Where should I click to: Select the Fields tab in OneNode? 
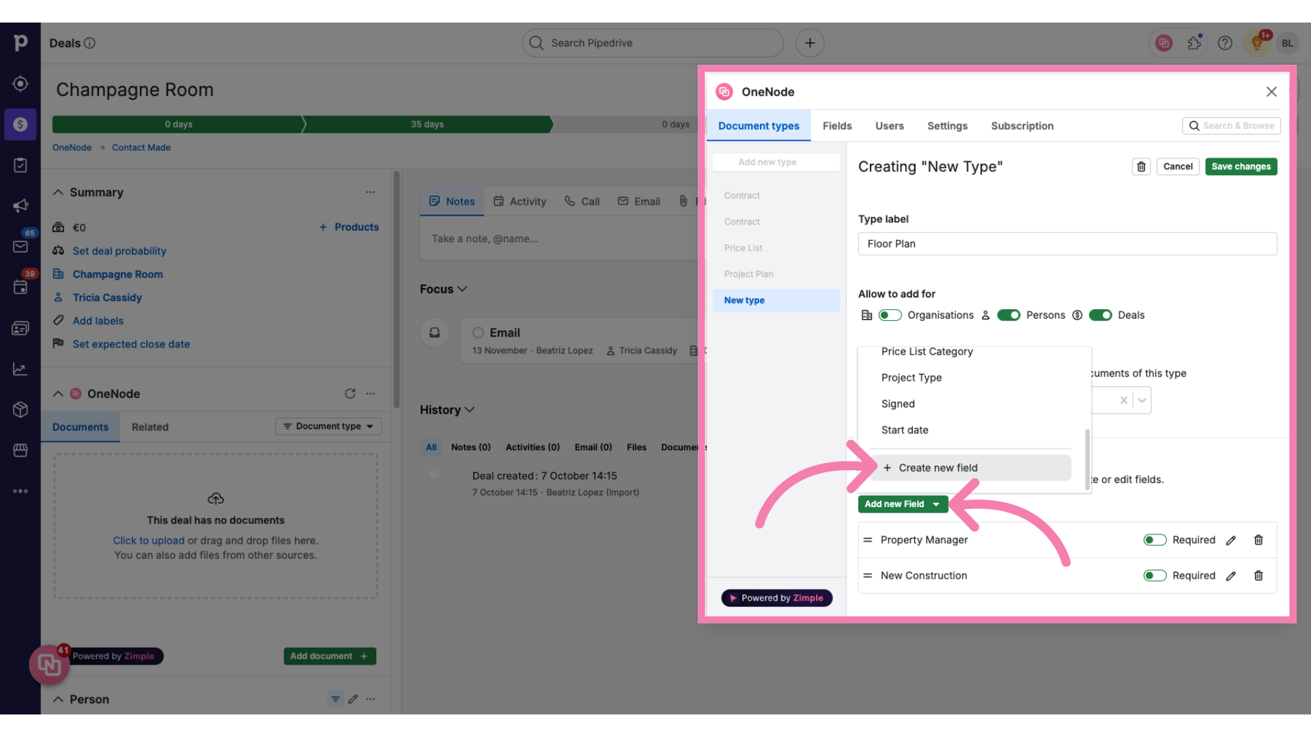(x=836, y=126)
